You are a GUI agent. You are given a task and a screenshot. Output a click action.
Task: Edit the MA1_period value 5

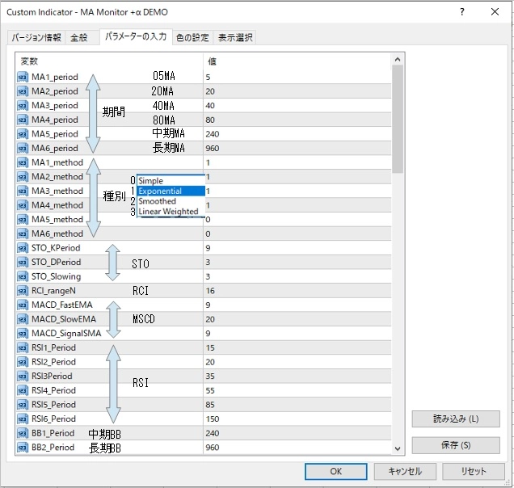coord(297,77)
